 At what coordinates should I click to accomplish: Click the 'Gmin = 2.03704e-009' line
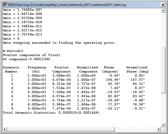pyautogui.click(x=22, y=18)
